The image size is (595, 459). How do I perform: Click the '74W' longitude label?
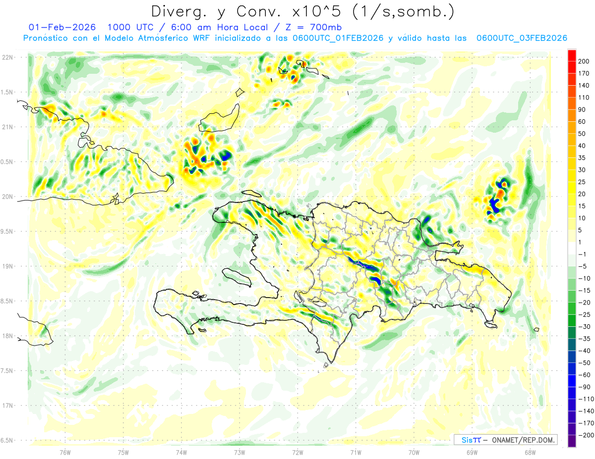[x=181, y=452]
